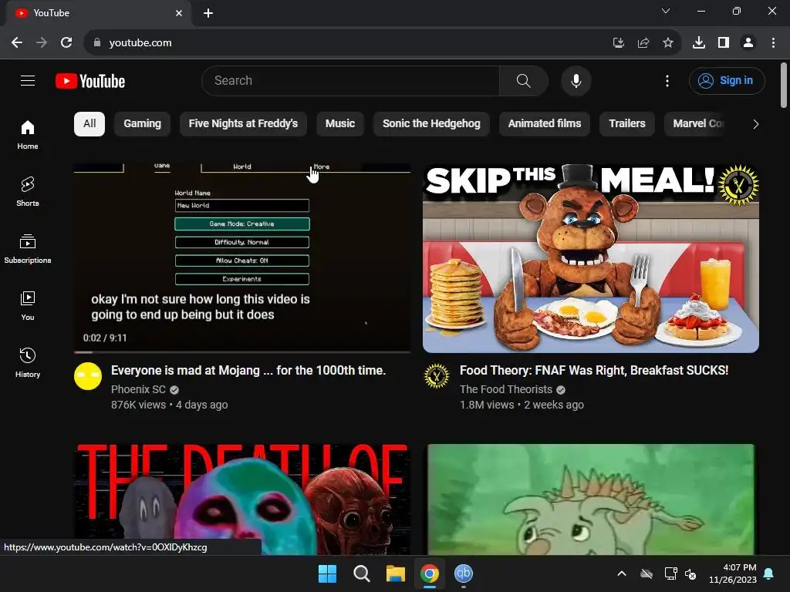This screenshot has height=592, width=790.
Task: Open the Mojang video preview thumbnail
Action: coord(241,258)
